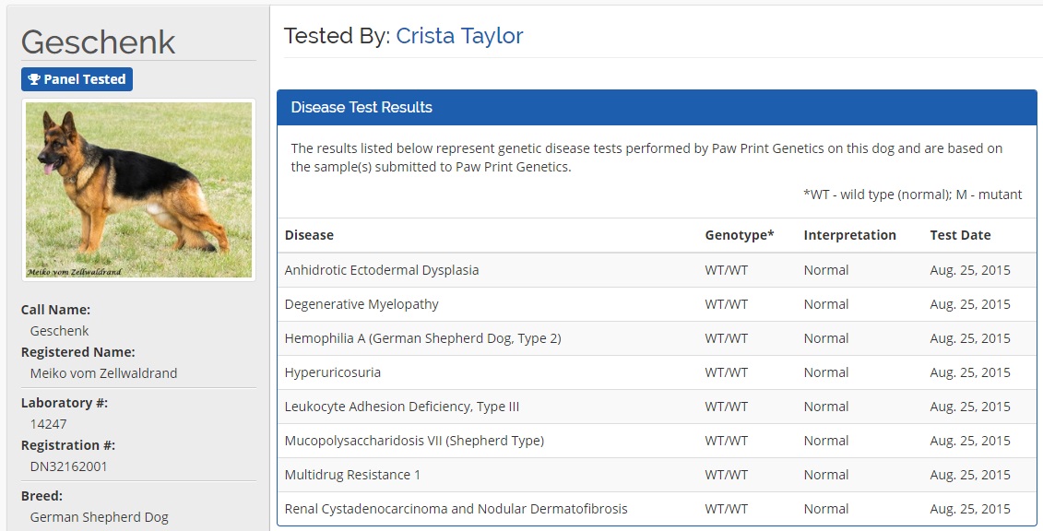The width and height of the screenshot is (1043, 531).
Task: Click the German Shepherd dog photo
Action: coord(138,189)
